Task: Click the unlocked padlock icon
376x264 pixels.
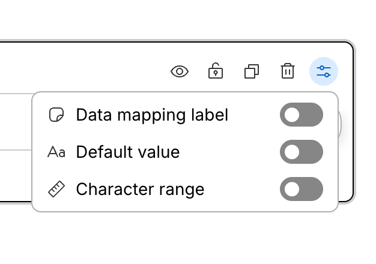Action: [x=216, y=71]
